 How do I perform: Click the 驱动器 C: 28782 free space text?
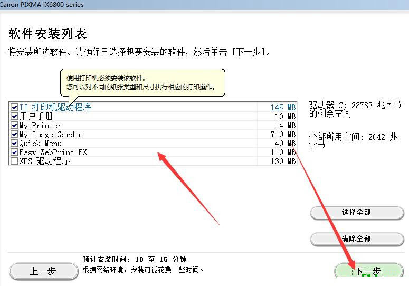coord(355,109)
